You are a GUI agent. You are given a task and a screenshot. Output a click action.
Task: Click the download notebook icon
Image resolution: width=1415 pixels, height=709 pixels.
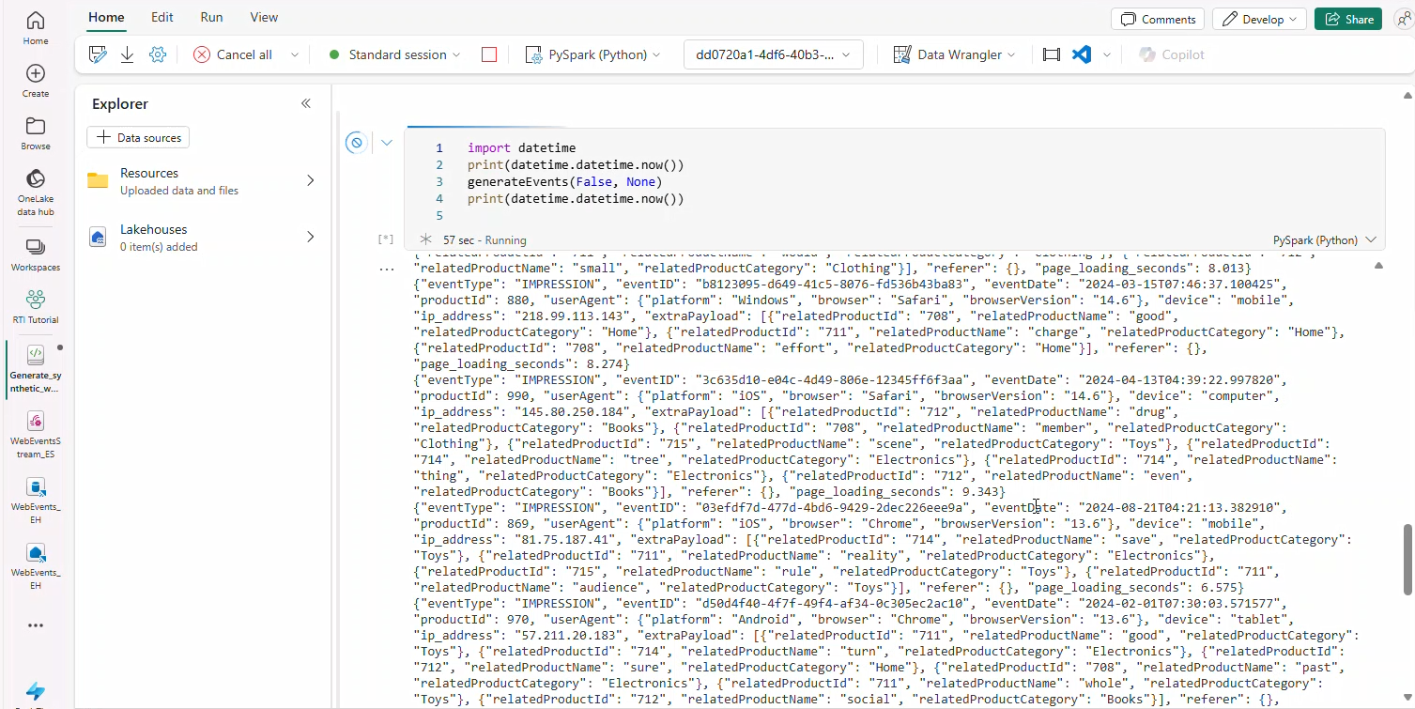[128, 54]
